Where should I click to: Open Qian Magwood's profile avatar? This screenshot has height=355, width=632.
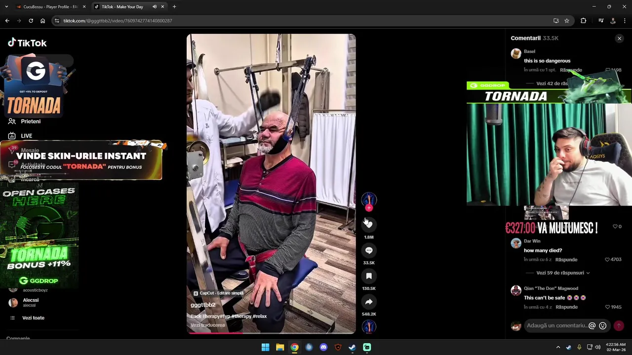[516, 291]
